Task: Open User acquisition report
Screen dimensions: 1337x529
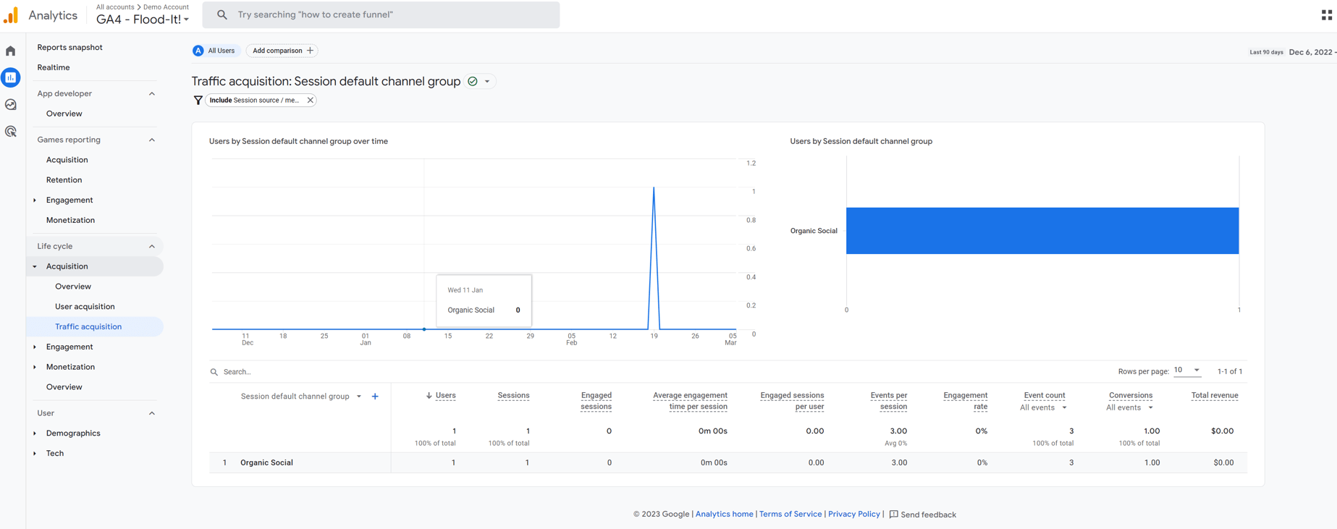Action: (85, 307)
